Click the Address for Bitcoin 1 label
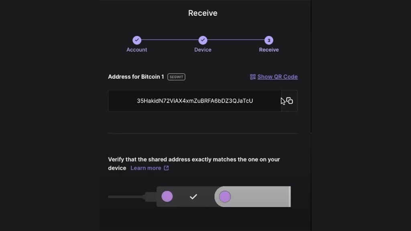 (x=136, y=77)
